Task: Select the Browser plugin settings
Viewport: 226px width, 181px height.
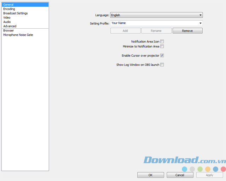Action: (x=25, y=31)
